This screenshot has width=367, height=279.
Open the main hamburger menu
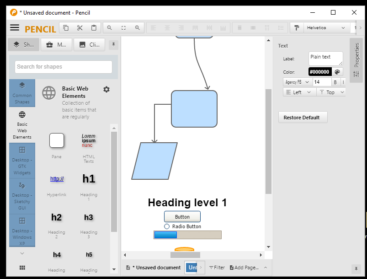tap(15, 27)
